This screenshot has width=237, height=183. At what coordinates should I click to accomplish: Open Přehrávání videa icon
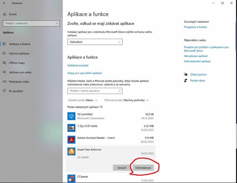click(x=4, y=82)
